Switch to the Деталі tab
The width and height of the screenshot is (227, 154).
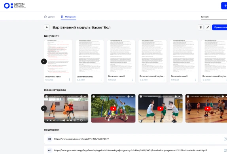click(49, 17)
